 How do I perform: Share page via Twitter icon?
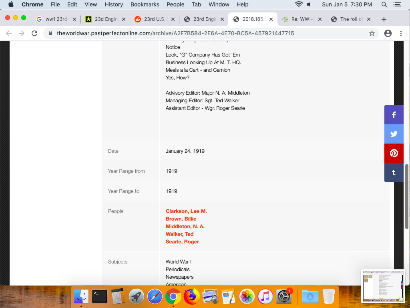pos(394,134)
